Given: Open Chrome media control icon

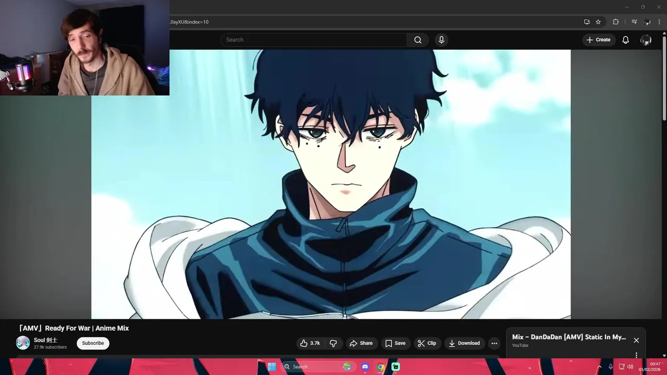Looking at the screenshot, I should [634, 22].
